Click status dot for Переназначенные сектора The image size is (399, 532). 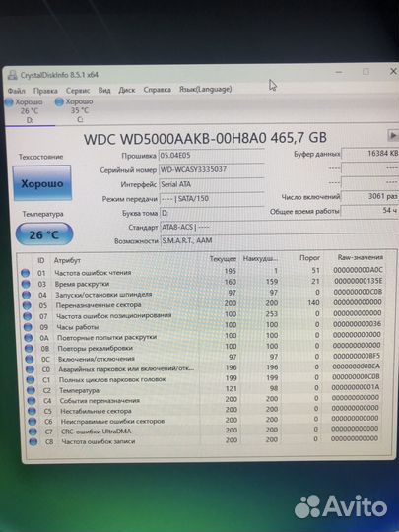[27, 305]
